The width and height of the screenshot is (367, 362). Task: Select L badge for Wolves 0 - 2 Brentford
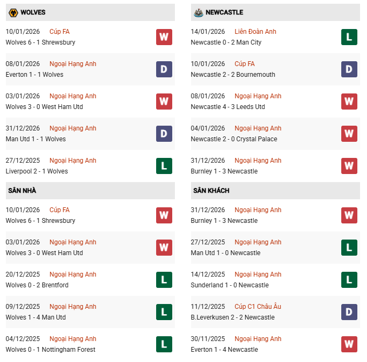point(164,280)
